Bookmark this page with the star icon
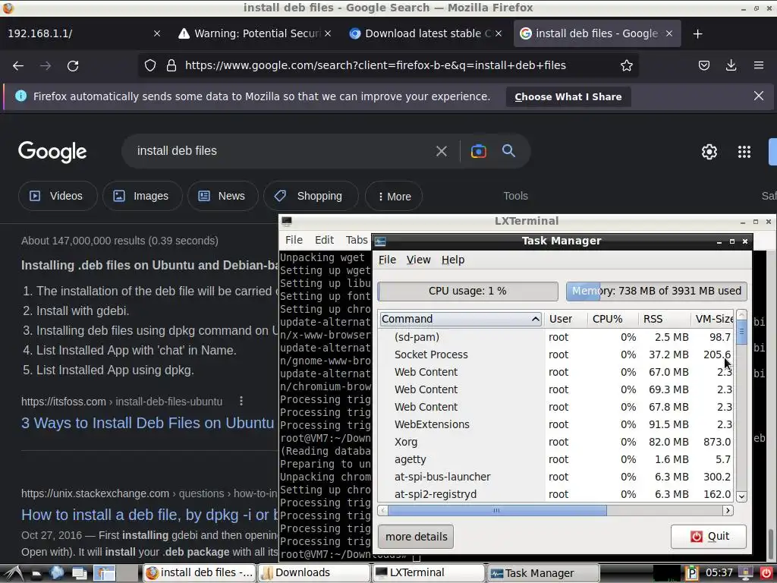777x583 pixels. click(626, 65)
